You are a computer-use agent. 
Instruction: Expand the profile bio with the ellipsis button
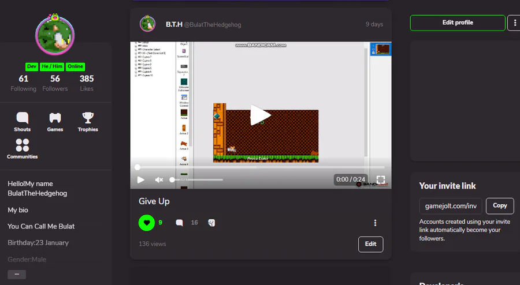(17, 274)
